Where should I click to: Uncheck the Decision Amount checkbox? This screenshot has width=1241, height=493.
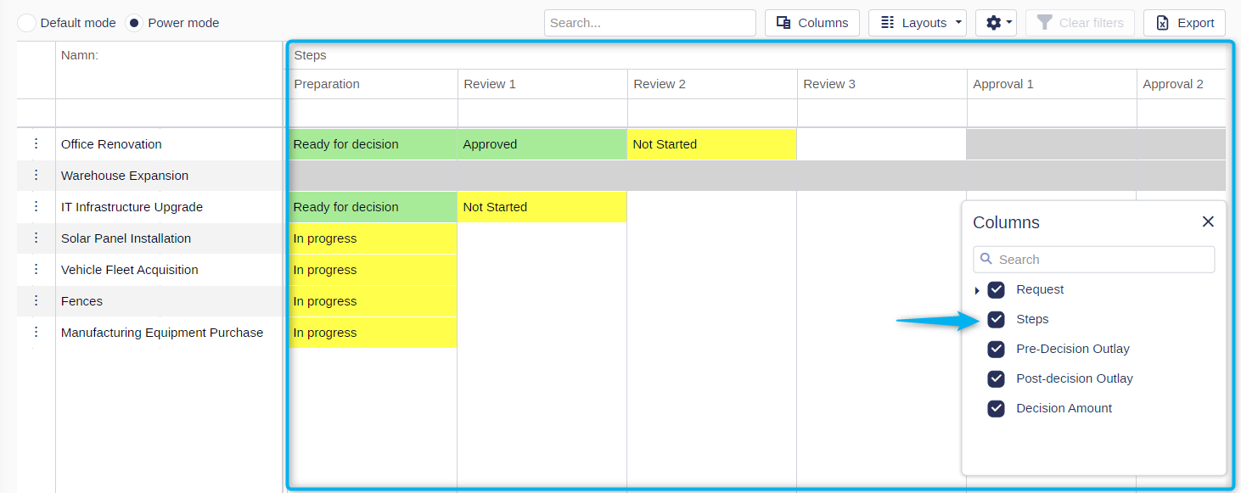click(x=997, y=408)
